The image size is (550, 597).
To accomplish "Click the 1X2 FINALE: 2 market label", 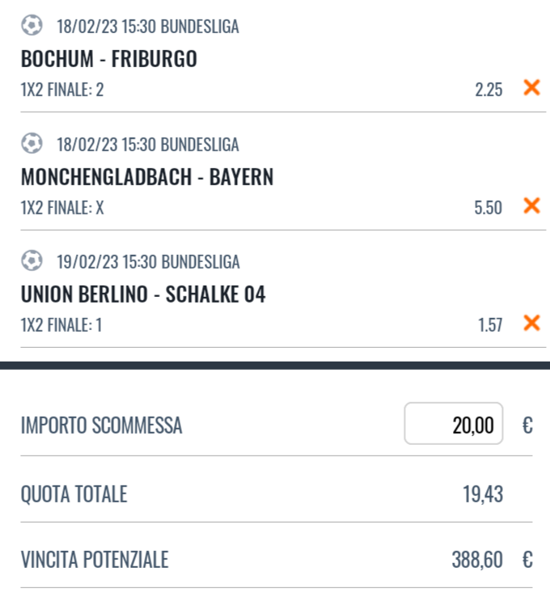I will 62,90.
